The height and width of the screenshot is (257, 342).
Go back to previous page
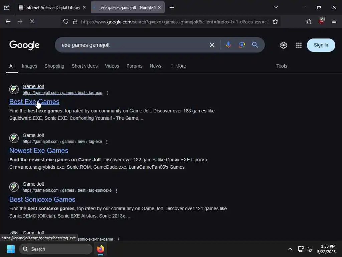(8, 21)
